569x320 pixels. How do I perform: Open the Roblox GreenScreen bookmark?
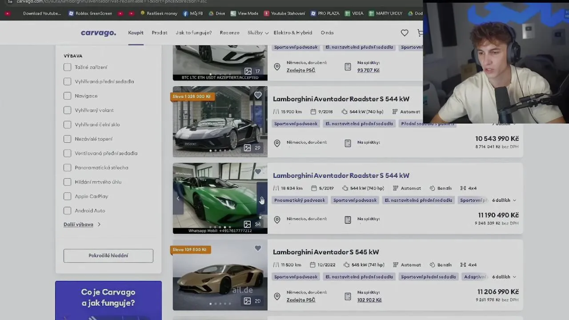tap(90, 13)
